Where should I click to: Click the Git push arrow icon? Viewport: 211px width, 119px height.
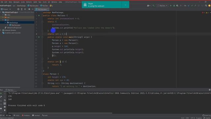(x=195, y=6)
